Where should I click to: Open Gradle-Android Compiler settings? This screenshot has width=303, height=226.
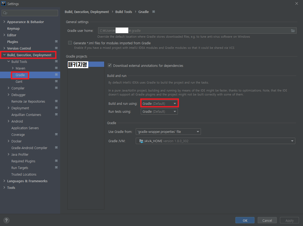pyautogui.click(x=29, y=148)
